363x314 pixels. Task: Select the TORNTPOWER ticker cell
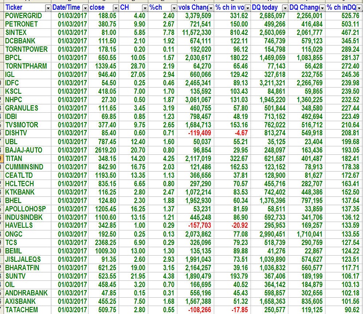click(27, 50)
